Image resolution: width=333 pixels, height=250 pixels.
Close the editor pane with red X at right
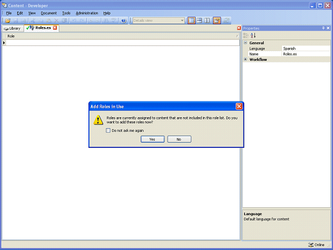[239, 28]
